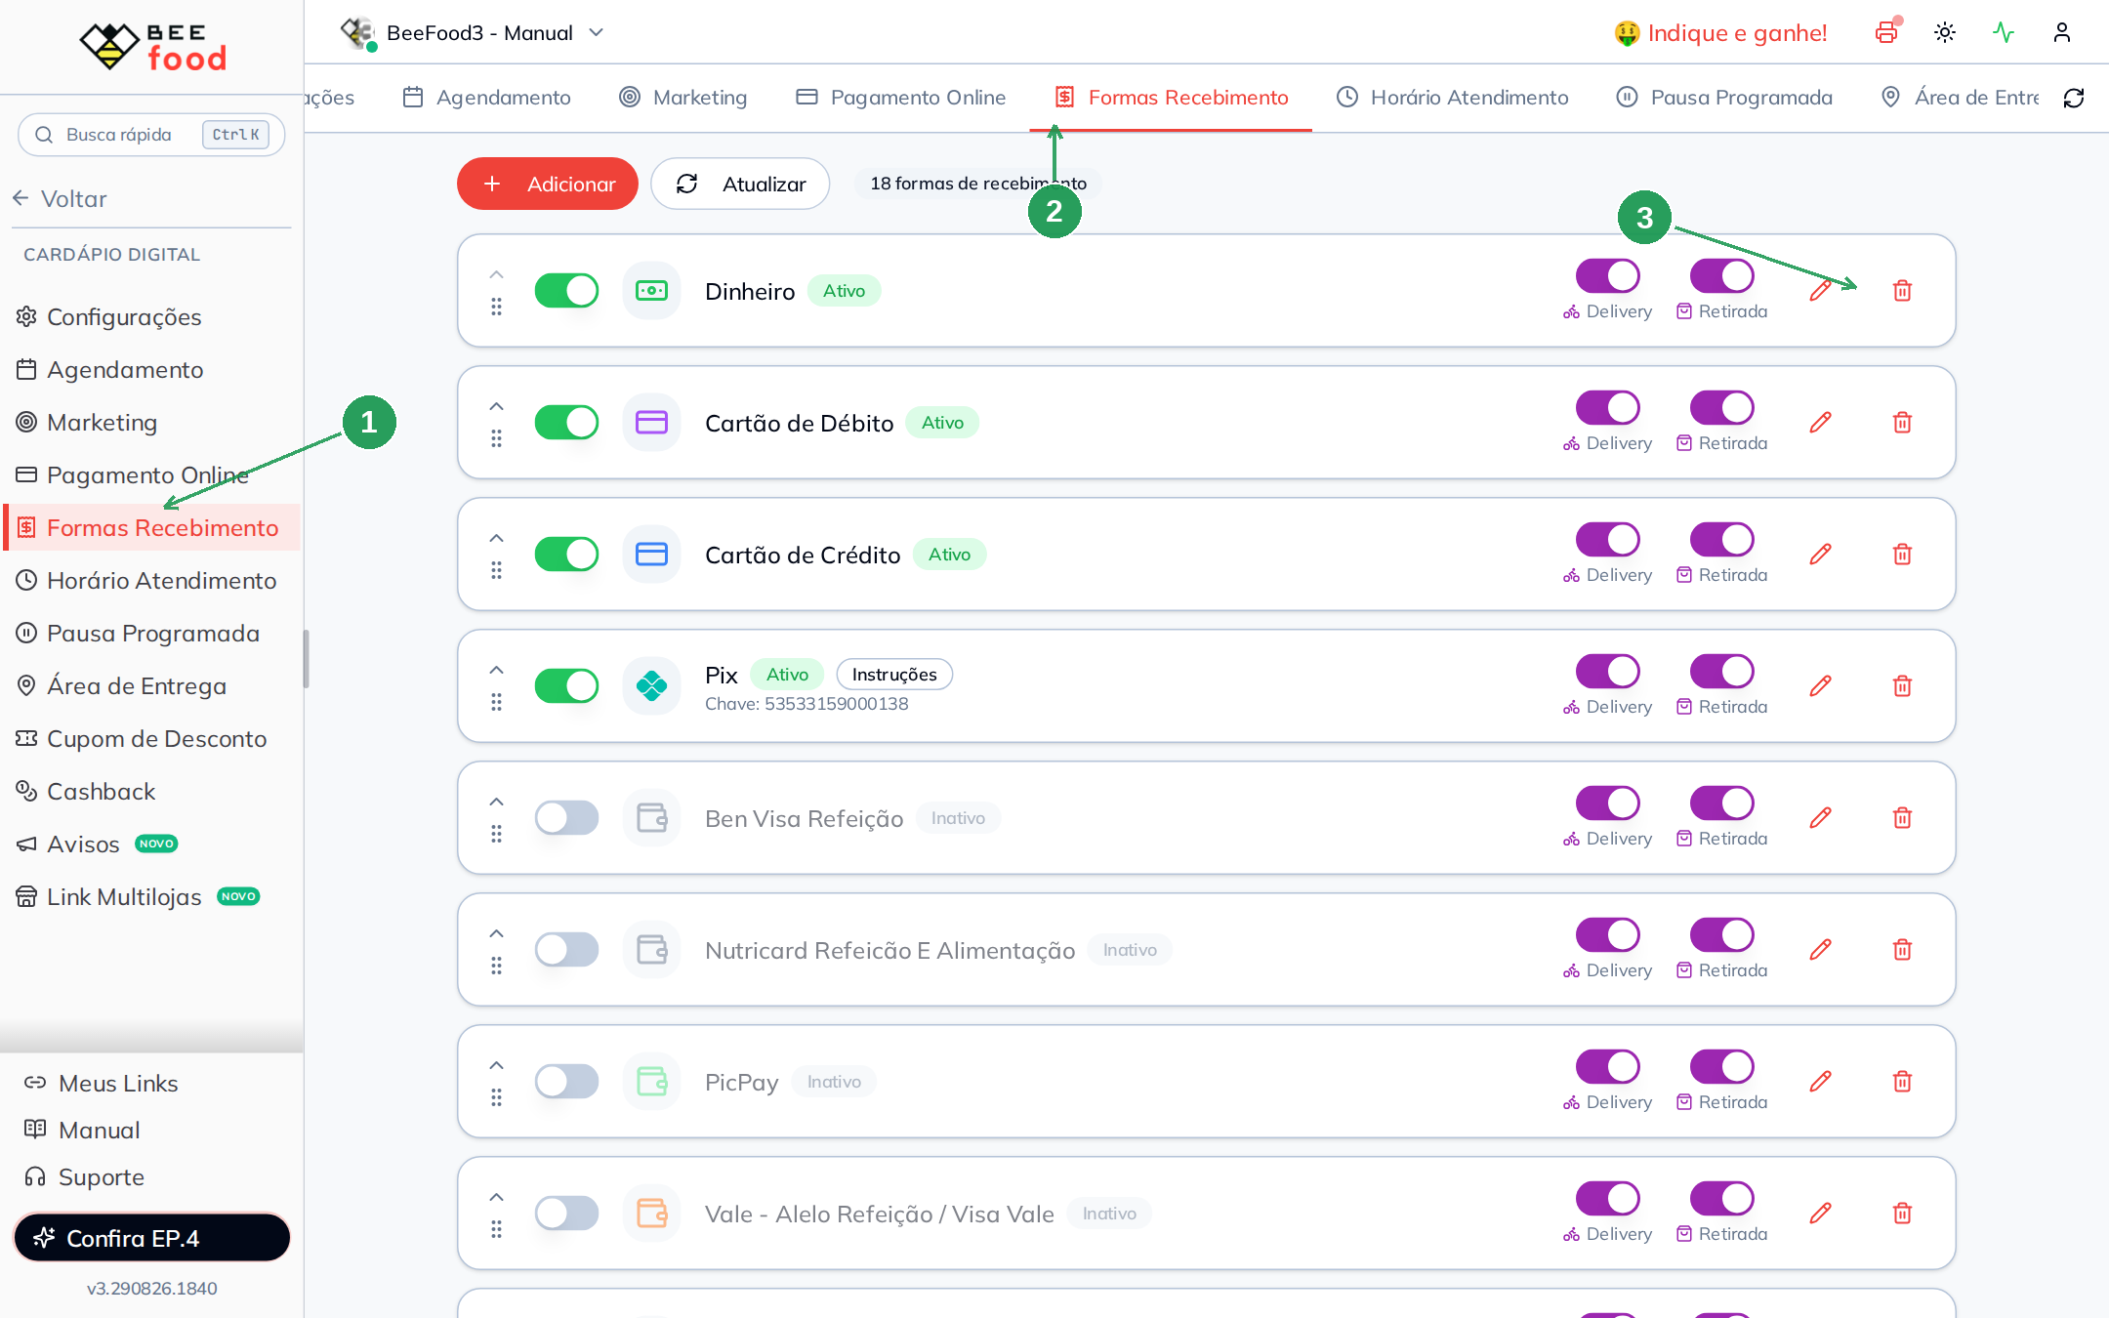This screenshot has height=1318, width=2109.
Task: Disable Cartão de Débito main toggle
Action: [566, 423]
